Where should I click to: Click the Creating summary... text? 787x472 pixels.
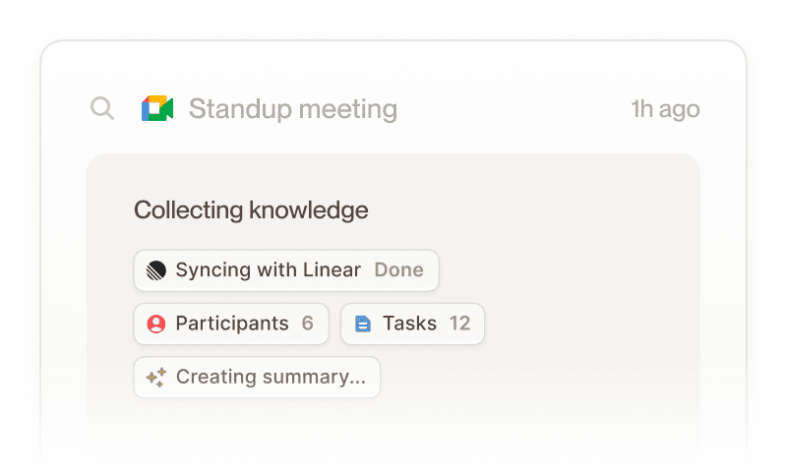click(271, 377)
